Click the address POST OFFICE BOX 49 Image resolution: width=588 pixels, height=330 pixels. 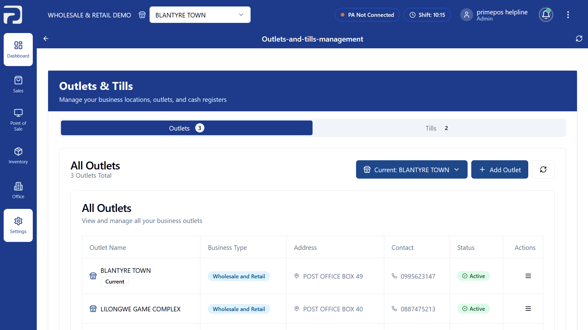333,276
